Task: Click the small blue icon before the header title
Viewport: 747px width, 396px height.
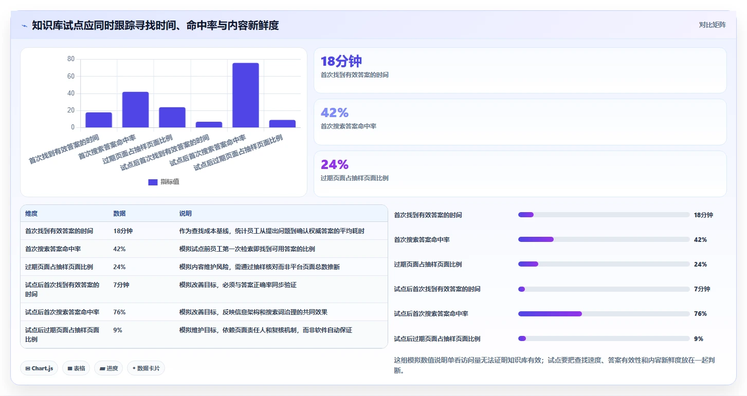Action: click(25, 26)
